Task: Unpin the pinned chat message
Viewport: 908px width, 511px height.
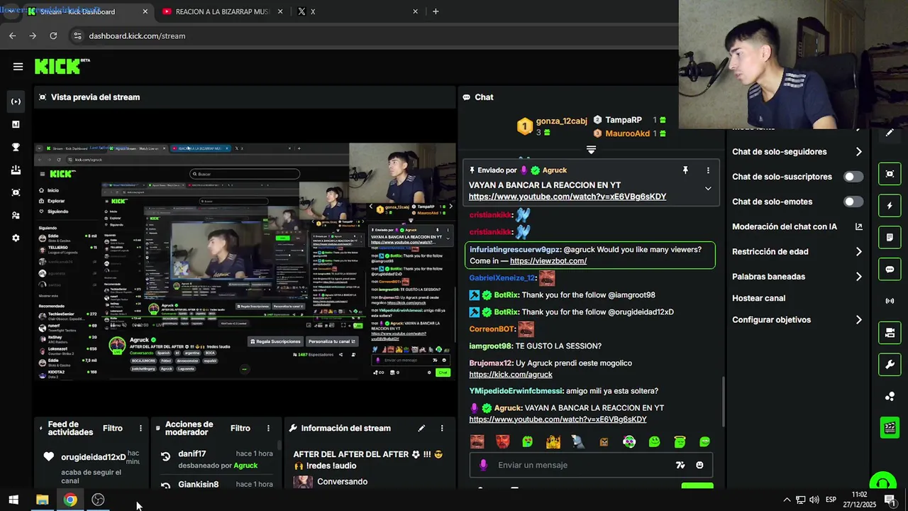Action: [x=685, y=170]
